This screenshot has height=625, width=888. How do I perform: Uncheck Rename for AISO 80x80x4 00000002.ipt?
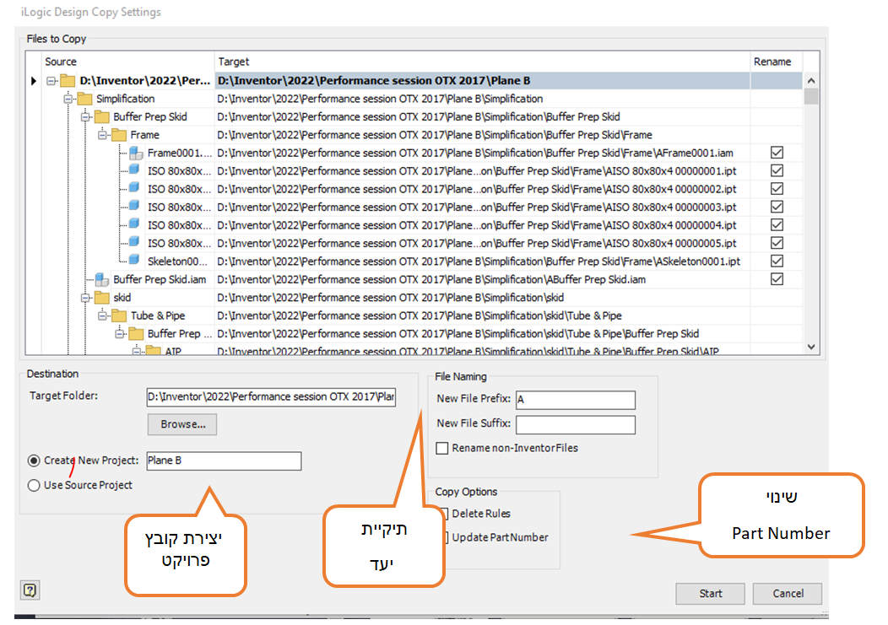pyautogui.click(x=777, y=189)
